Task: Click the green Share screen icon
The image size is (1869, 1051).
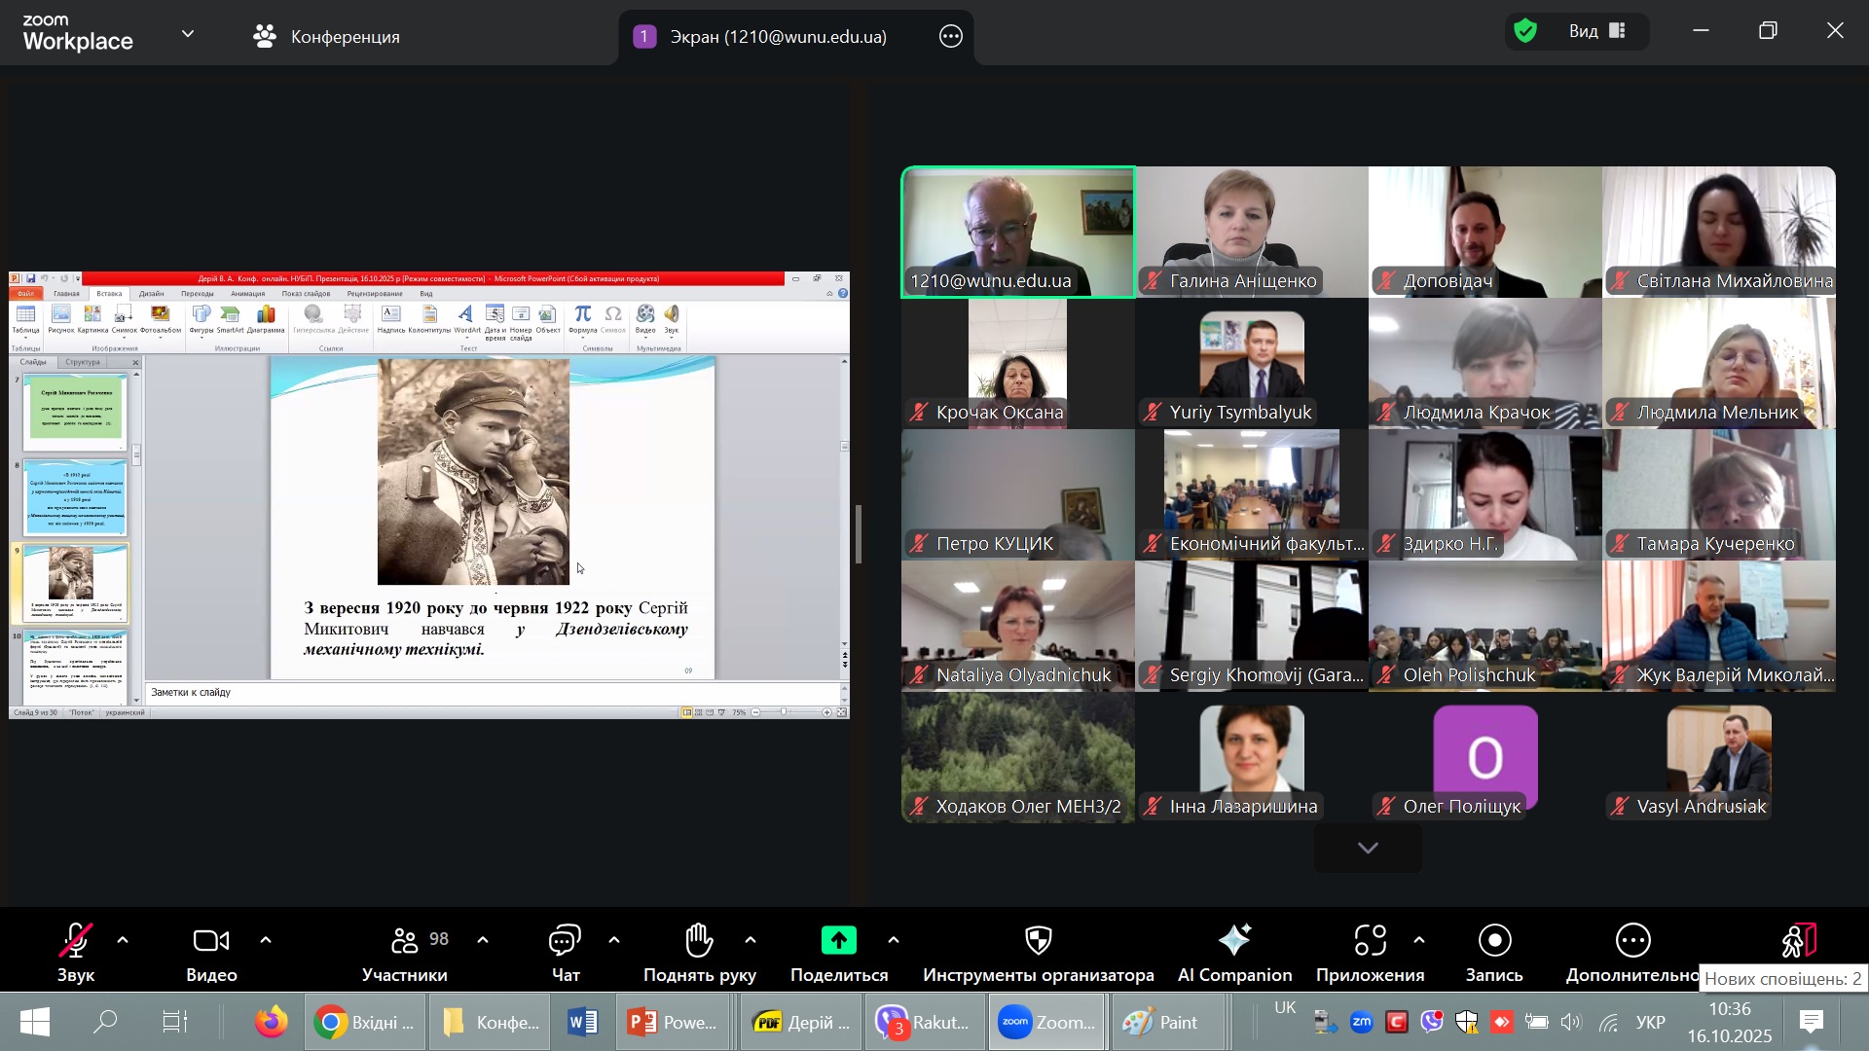Action: [838, 941]
